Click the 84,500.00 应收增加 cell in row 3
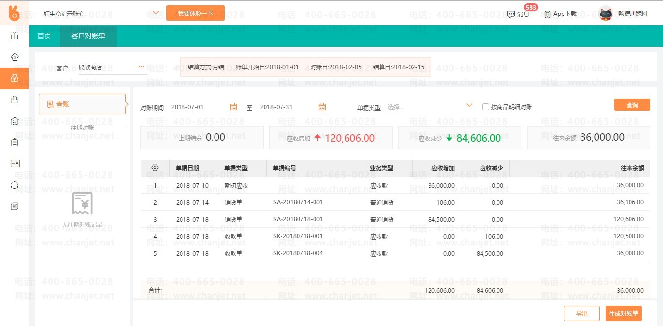 (442, 220)
